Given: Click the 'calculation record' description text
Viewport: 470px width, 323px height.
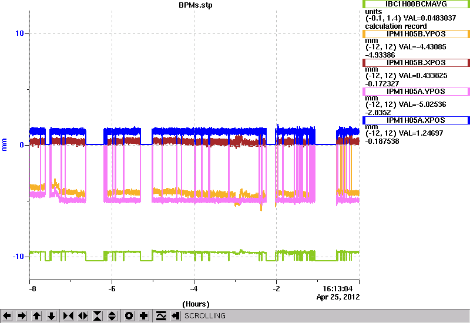Looking at the screenshot, I should click(x=396, y=26).
